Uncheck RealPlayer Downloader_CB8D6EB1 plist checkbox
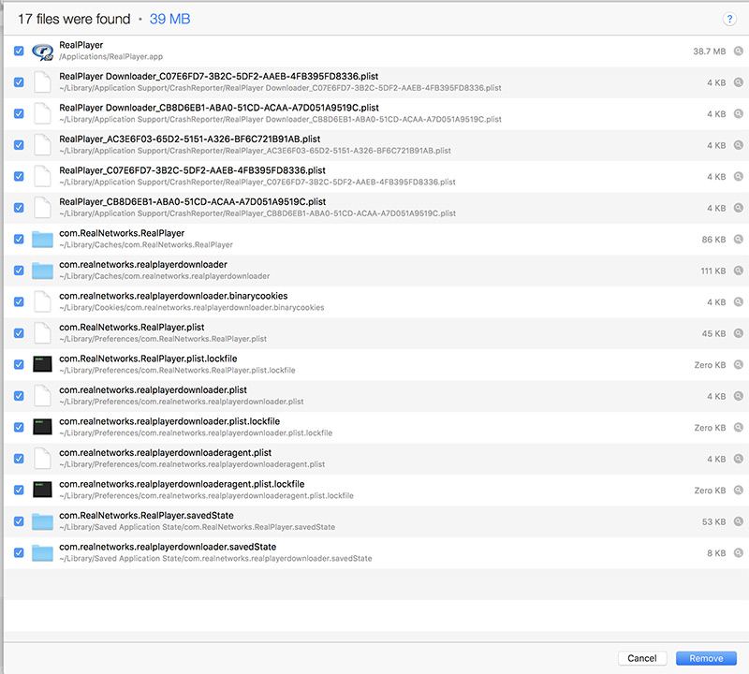 (x=19, y=113)
